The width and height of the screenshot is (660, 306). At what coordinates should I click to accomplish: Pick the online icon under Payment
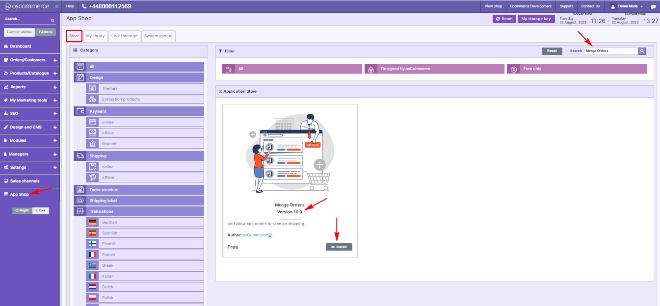[x=92, y=122]
